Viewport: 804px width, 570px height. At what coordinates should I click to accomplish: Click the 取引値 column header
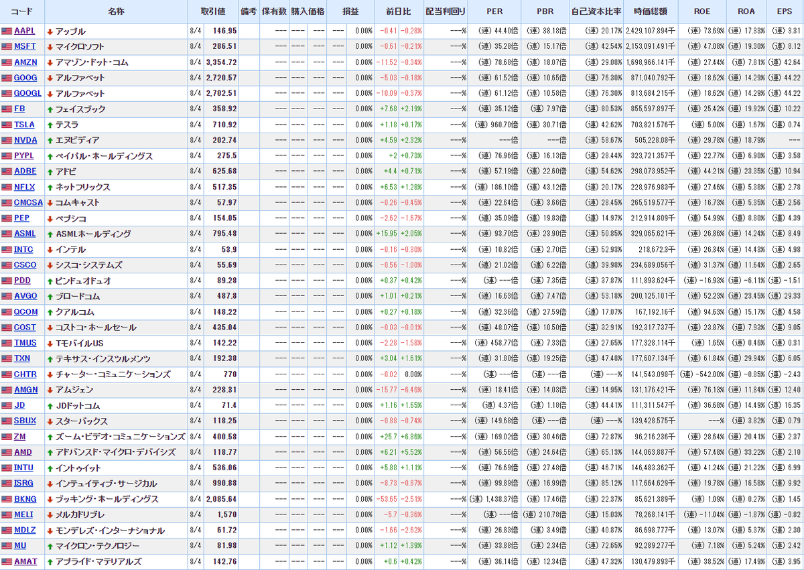click(213, 11)
